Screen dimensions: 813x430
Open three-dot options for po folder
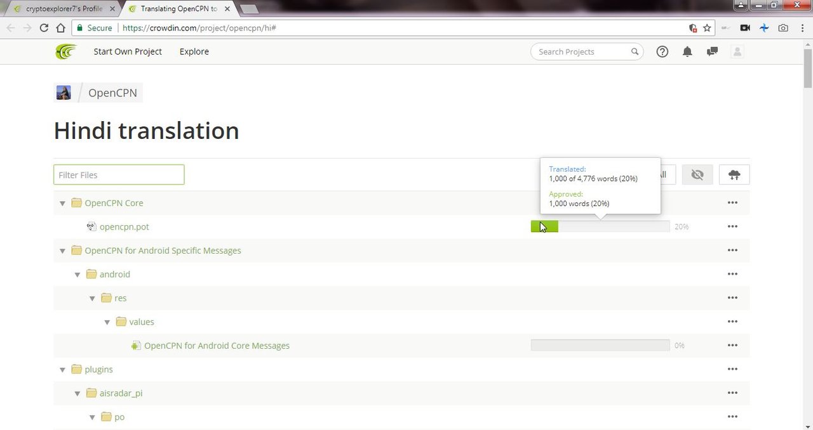732,417
